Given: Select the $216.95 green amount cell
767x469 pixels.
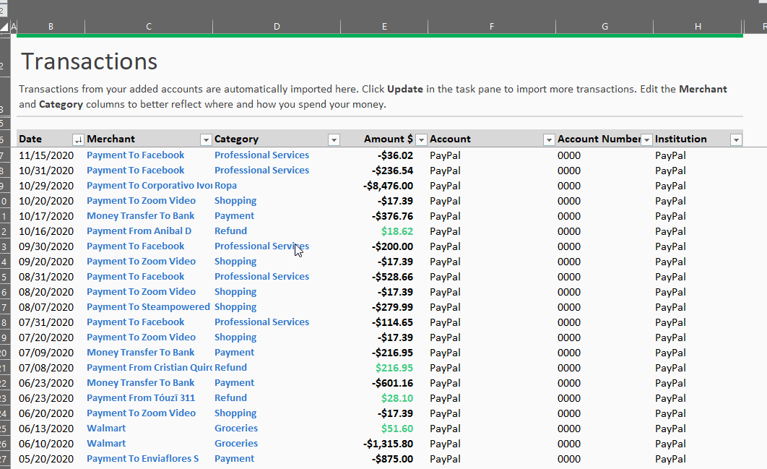Looking at the screenshot, I should (394, 368).
